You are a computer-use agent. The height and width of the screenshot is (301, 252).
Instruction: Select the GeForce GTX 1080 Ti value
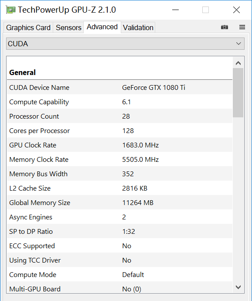[x=153, y=88]
